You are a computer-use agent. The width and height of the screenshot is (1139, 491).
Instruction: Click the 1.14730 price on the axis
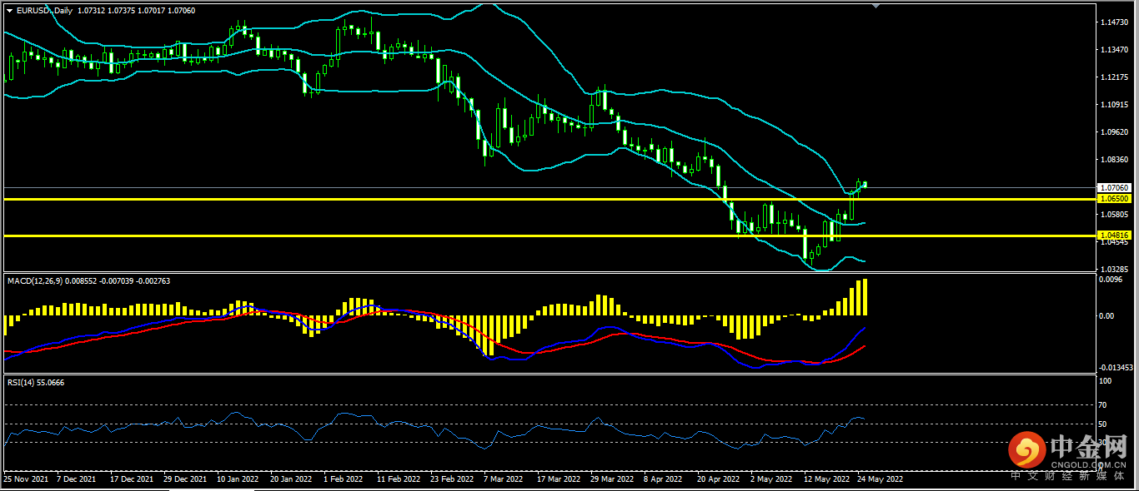tap(1113, 22)
